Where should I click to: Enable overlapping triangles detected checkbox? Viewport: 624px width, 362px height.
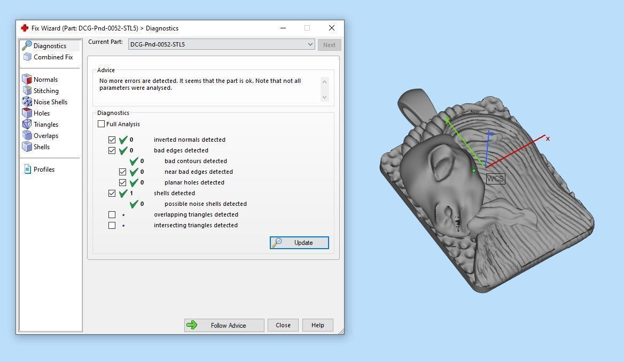[112, 214]
